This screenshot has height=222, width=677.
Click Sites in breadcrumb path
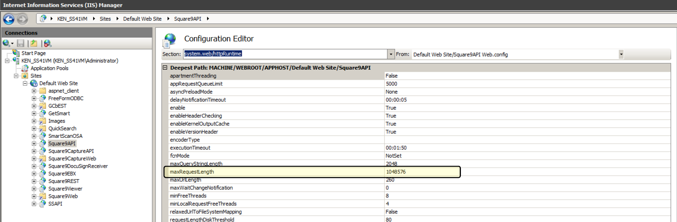pos(105,19)
